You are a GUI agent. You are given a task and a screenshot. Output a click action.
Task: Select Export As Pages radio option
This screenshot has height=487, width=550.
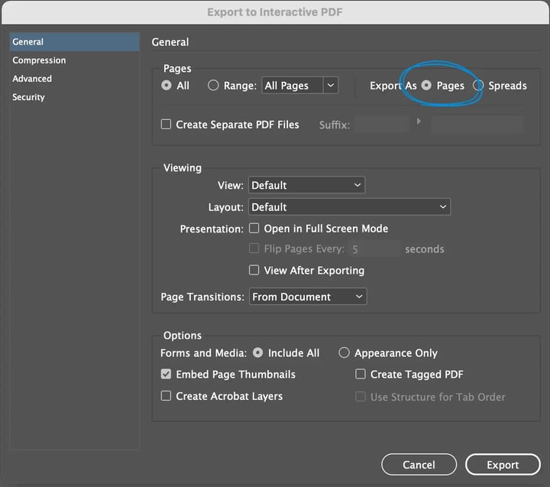(x=426, y=86)
